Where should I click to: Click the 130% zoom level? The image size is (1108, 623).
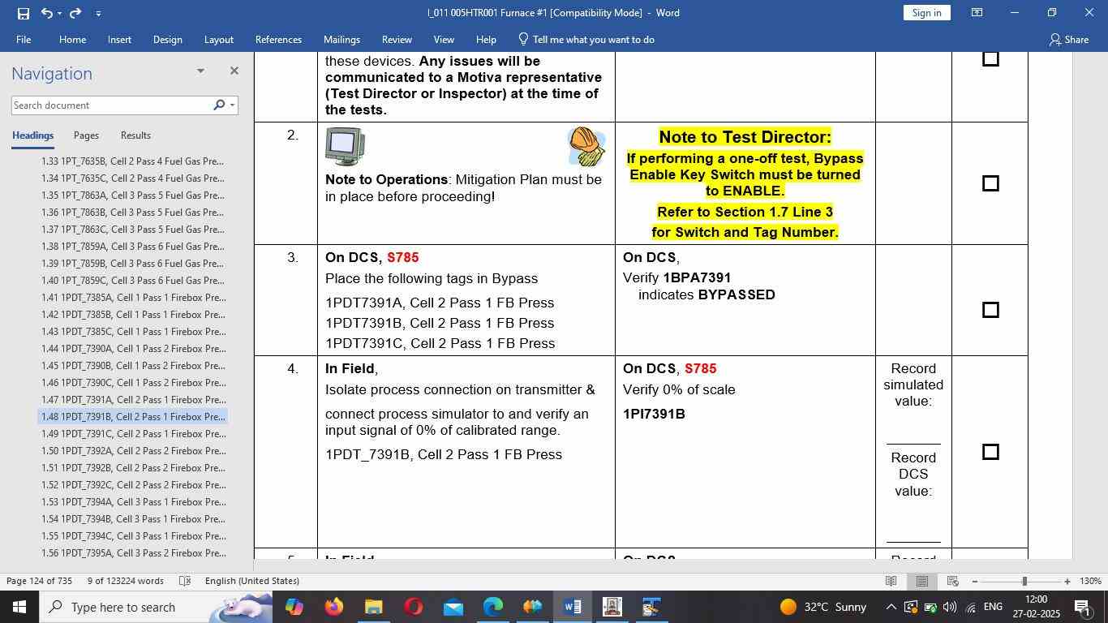click(x=1091, y=581)
